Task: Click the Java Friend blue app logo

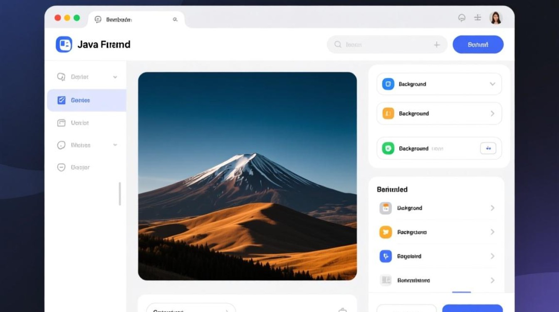Action: (64, 45)
